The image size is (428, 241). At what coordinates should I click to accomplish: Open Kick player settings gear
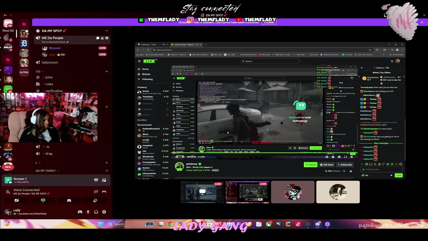pos(351,157)
